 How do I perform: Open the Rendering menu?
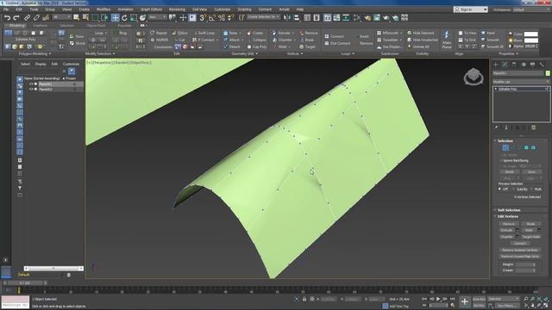pyautogui.click(x=177, y=9)
